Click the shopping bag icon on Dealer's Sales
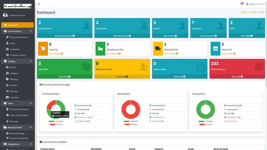267x150 pixels. (201, 67)
